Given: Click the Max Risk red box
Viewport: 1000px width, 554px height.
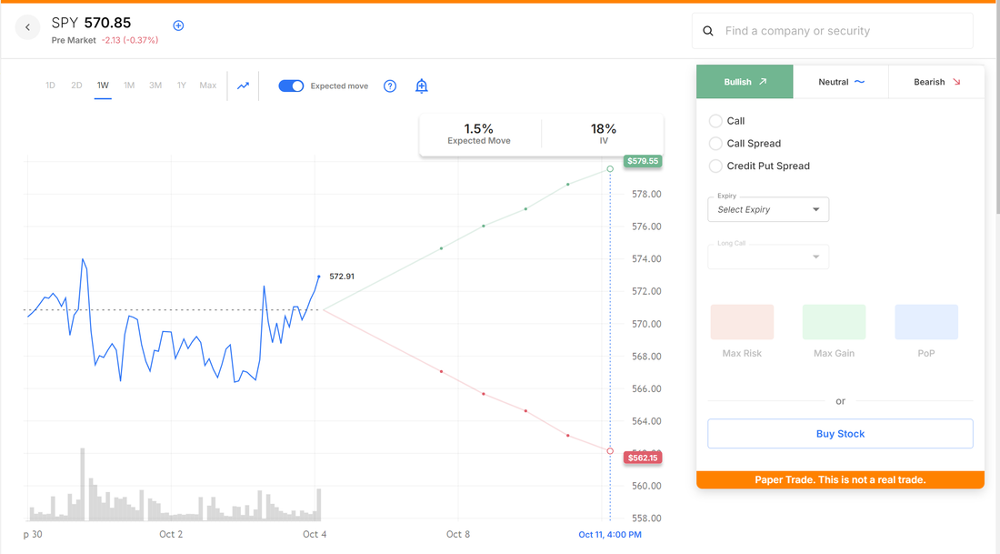Looking at the screenshot, I should [x=742, y=322].
